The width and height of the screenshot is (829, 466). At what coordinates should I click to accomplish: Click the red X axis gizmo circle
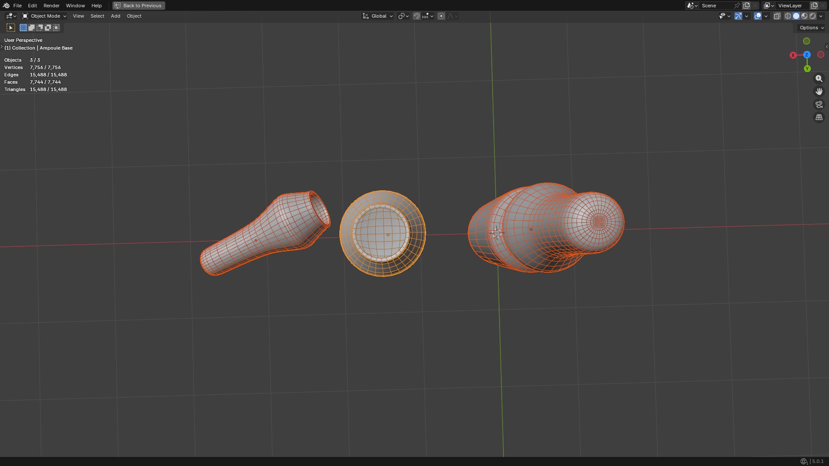coord(793,55)
